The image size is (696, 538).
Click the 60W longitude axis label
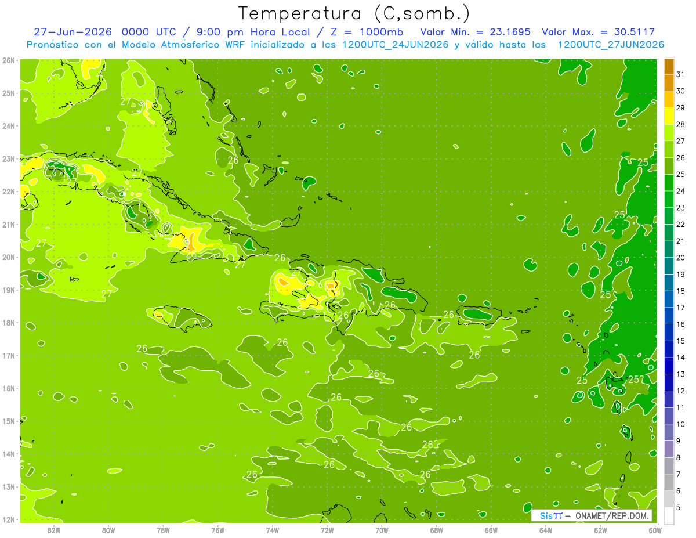coord(655,530)
